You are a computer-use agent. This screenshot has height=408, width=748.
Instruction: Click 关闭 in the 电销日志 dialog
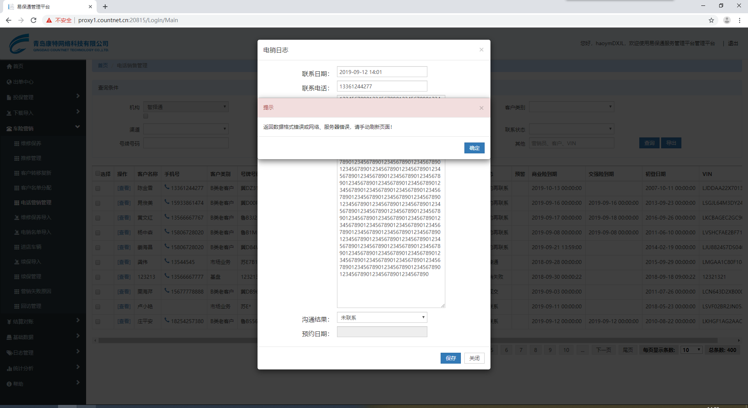(474, 358)
